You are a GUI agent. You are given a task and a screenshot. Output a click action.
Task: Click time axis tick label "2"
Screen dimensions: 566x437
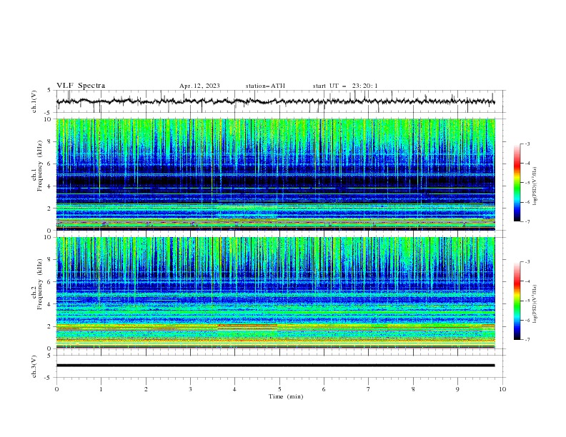pyautogui.click(x=146, y=389)
